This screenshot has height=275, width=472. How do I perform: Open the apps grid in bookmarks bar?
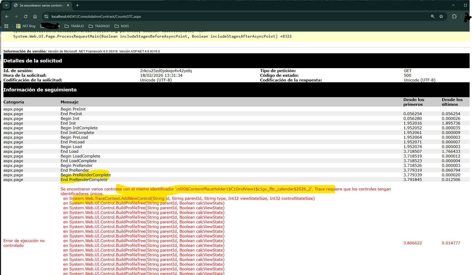tap(6, 26)
